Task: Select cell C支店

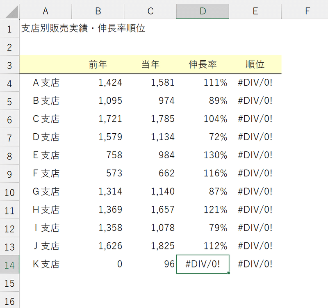Action: coord(46,119)
